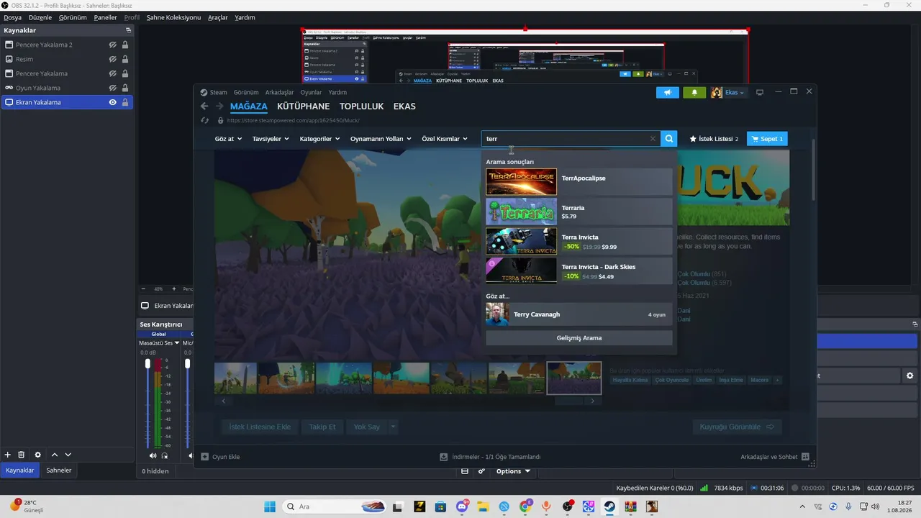Unlock the Pencere Yakalama 2 source
Viewport: 921px width, 518px height.
click(125, 45)
